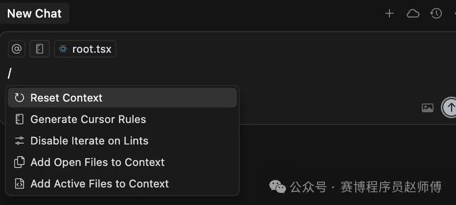The width and height of the screenshot is (456, 205).
Task: Choose Generate Cursor Rules command
Action: point(122,119)
